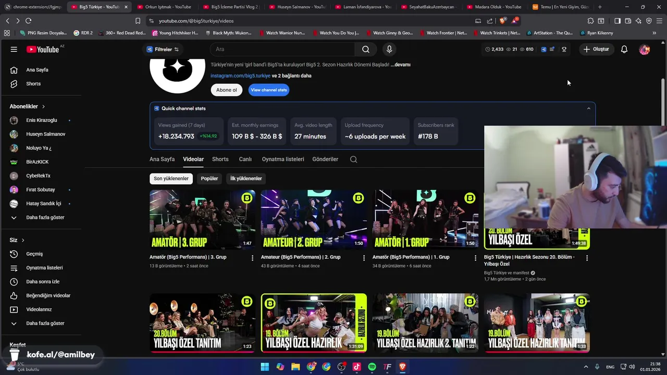The width and height of the screenshot is (667, 375).
Task: Open the Watch Trinkets bookmark
Action: 496,33
